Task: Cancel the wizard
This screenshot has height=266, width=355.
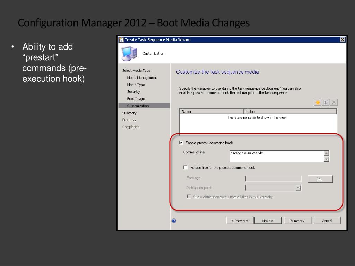Action: point(327,221)
